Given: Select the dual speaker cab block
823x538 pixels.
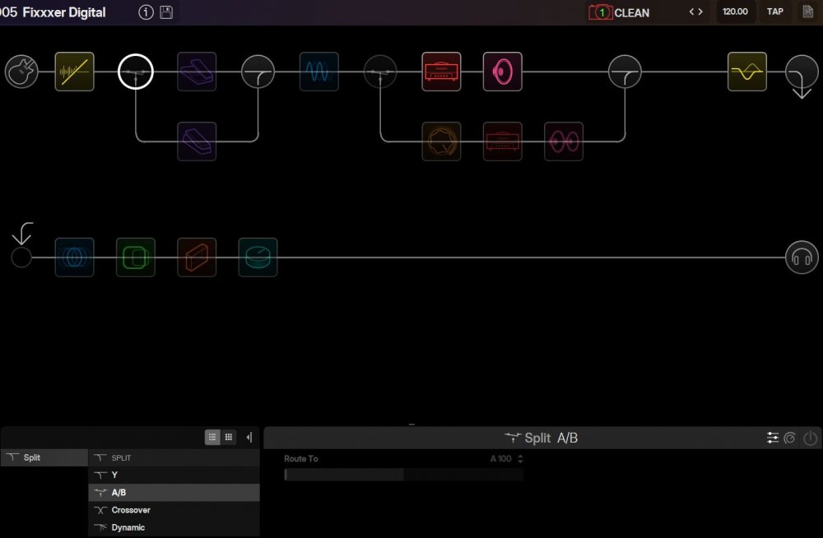Looking at the screenshot, I should click(564, 141).
